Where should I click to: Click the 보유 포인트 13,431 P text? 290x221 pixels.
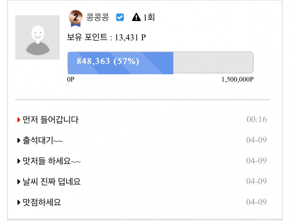106,38
